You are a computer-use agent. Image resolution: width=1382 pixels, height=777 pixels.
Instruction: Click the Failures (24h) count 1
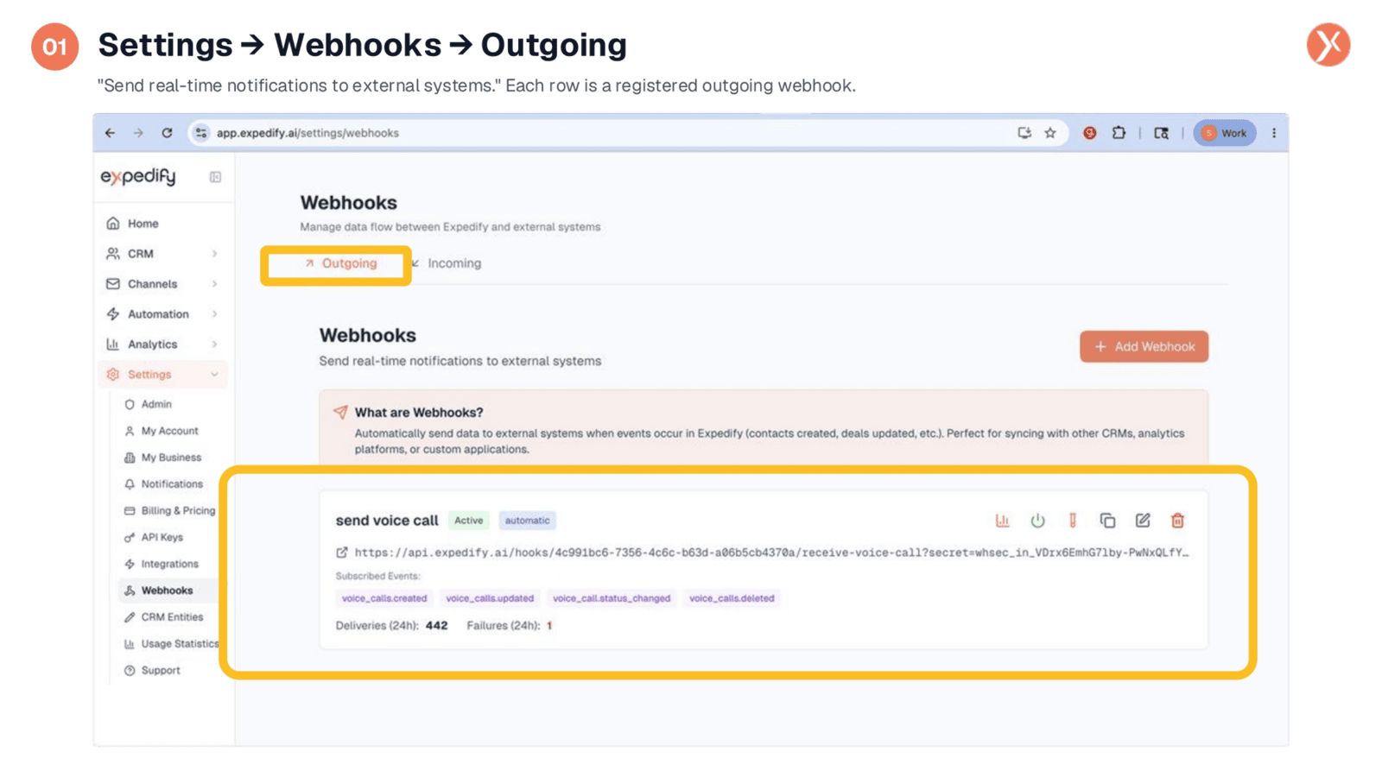click(x=549, y=626)
